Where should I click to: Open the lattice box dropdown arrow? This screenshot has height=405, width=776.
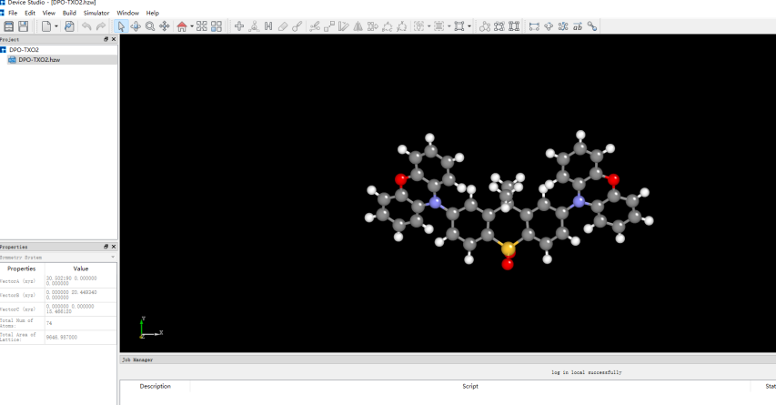(x=469, y=26)
